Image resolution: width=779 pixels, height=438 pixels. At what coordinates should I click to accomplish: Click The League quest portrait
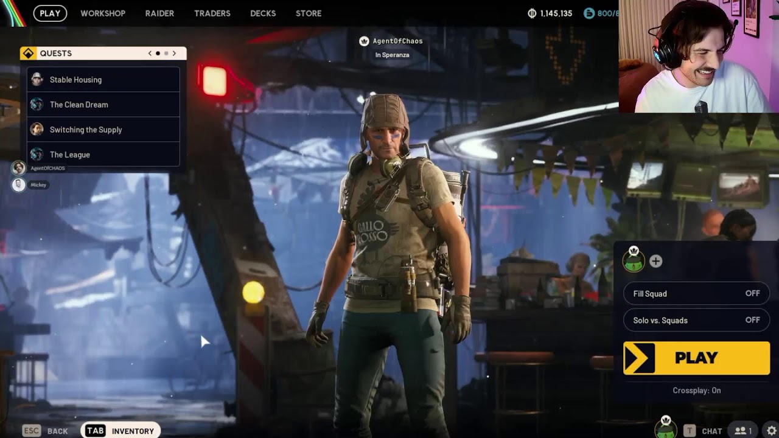point(37,155)
